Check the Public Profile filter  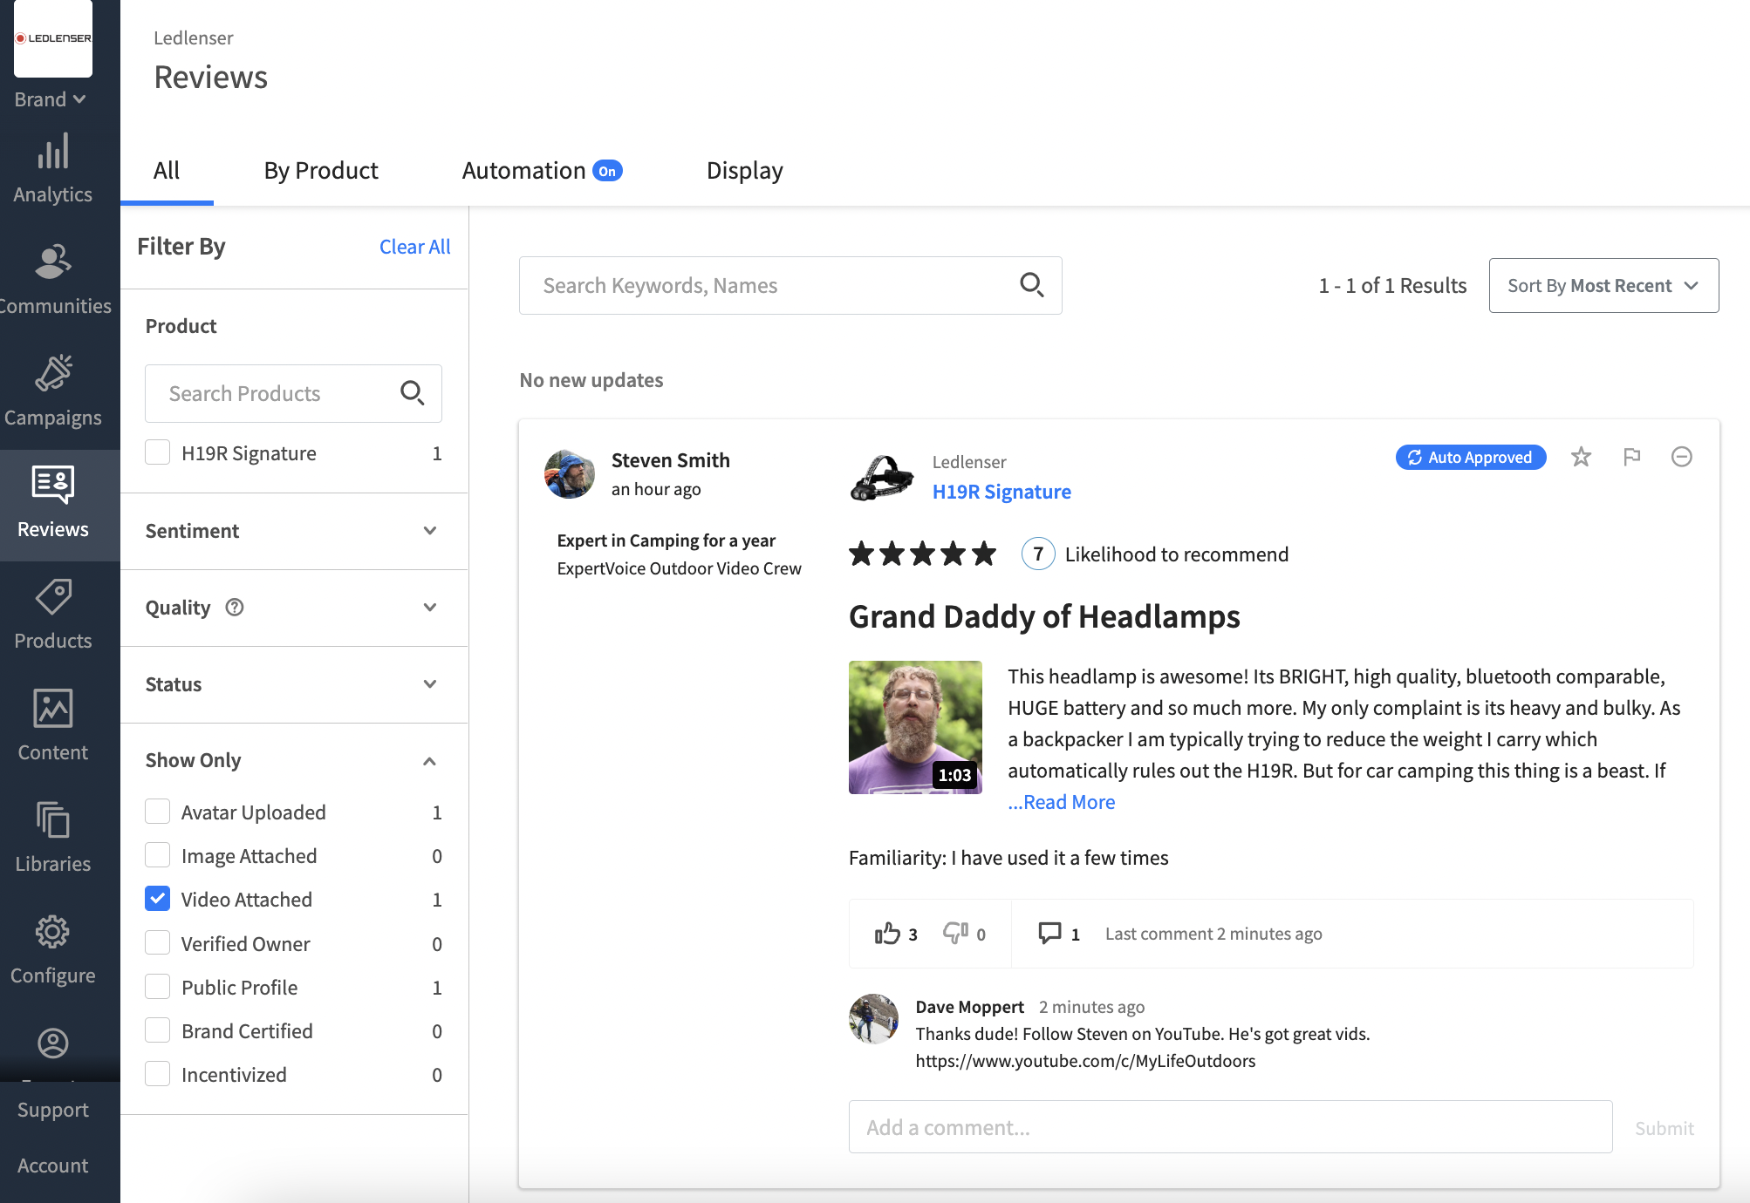tap(157, 987)
